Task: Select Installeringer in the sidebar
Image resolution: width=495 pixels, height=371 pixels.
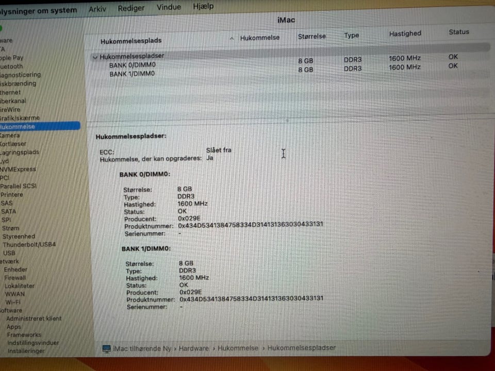Action: (x=26, y=350)
